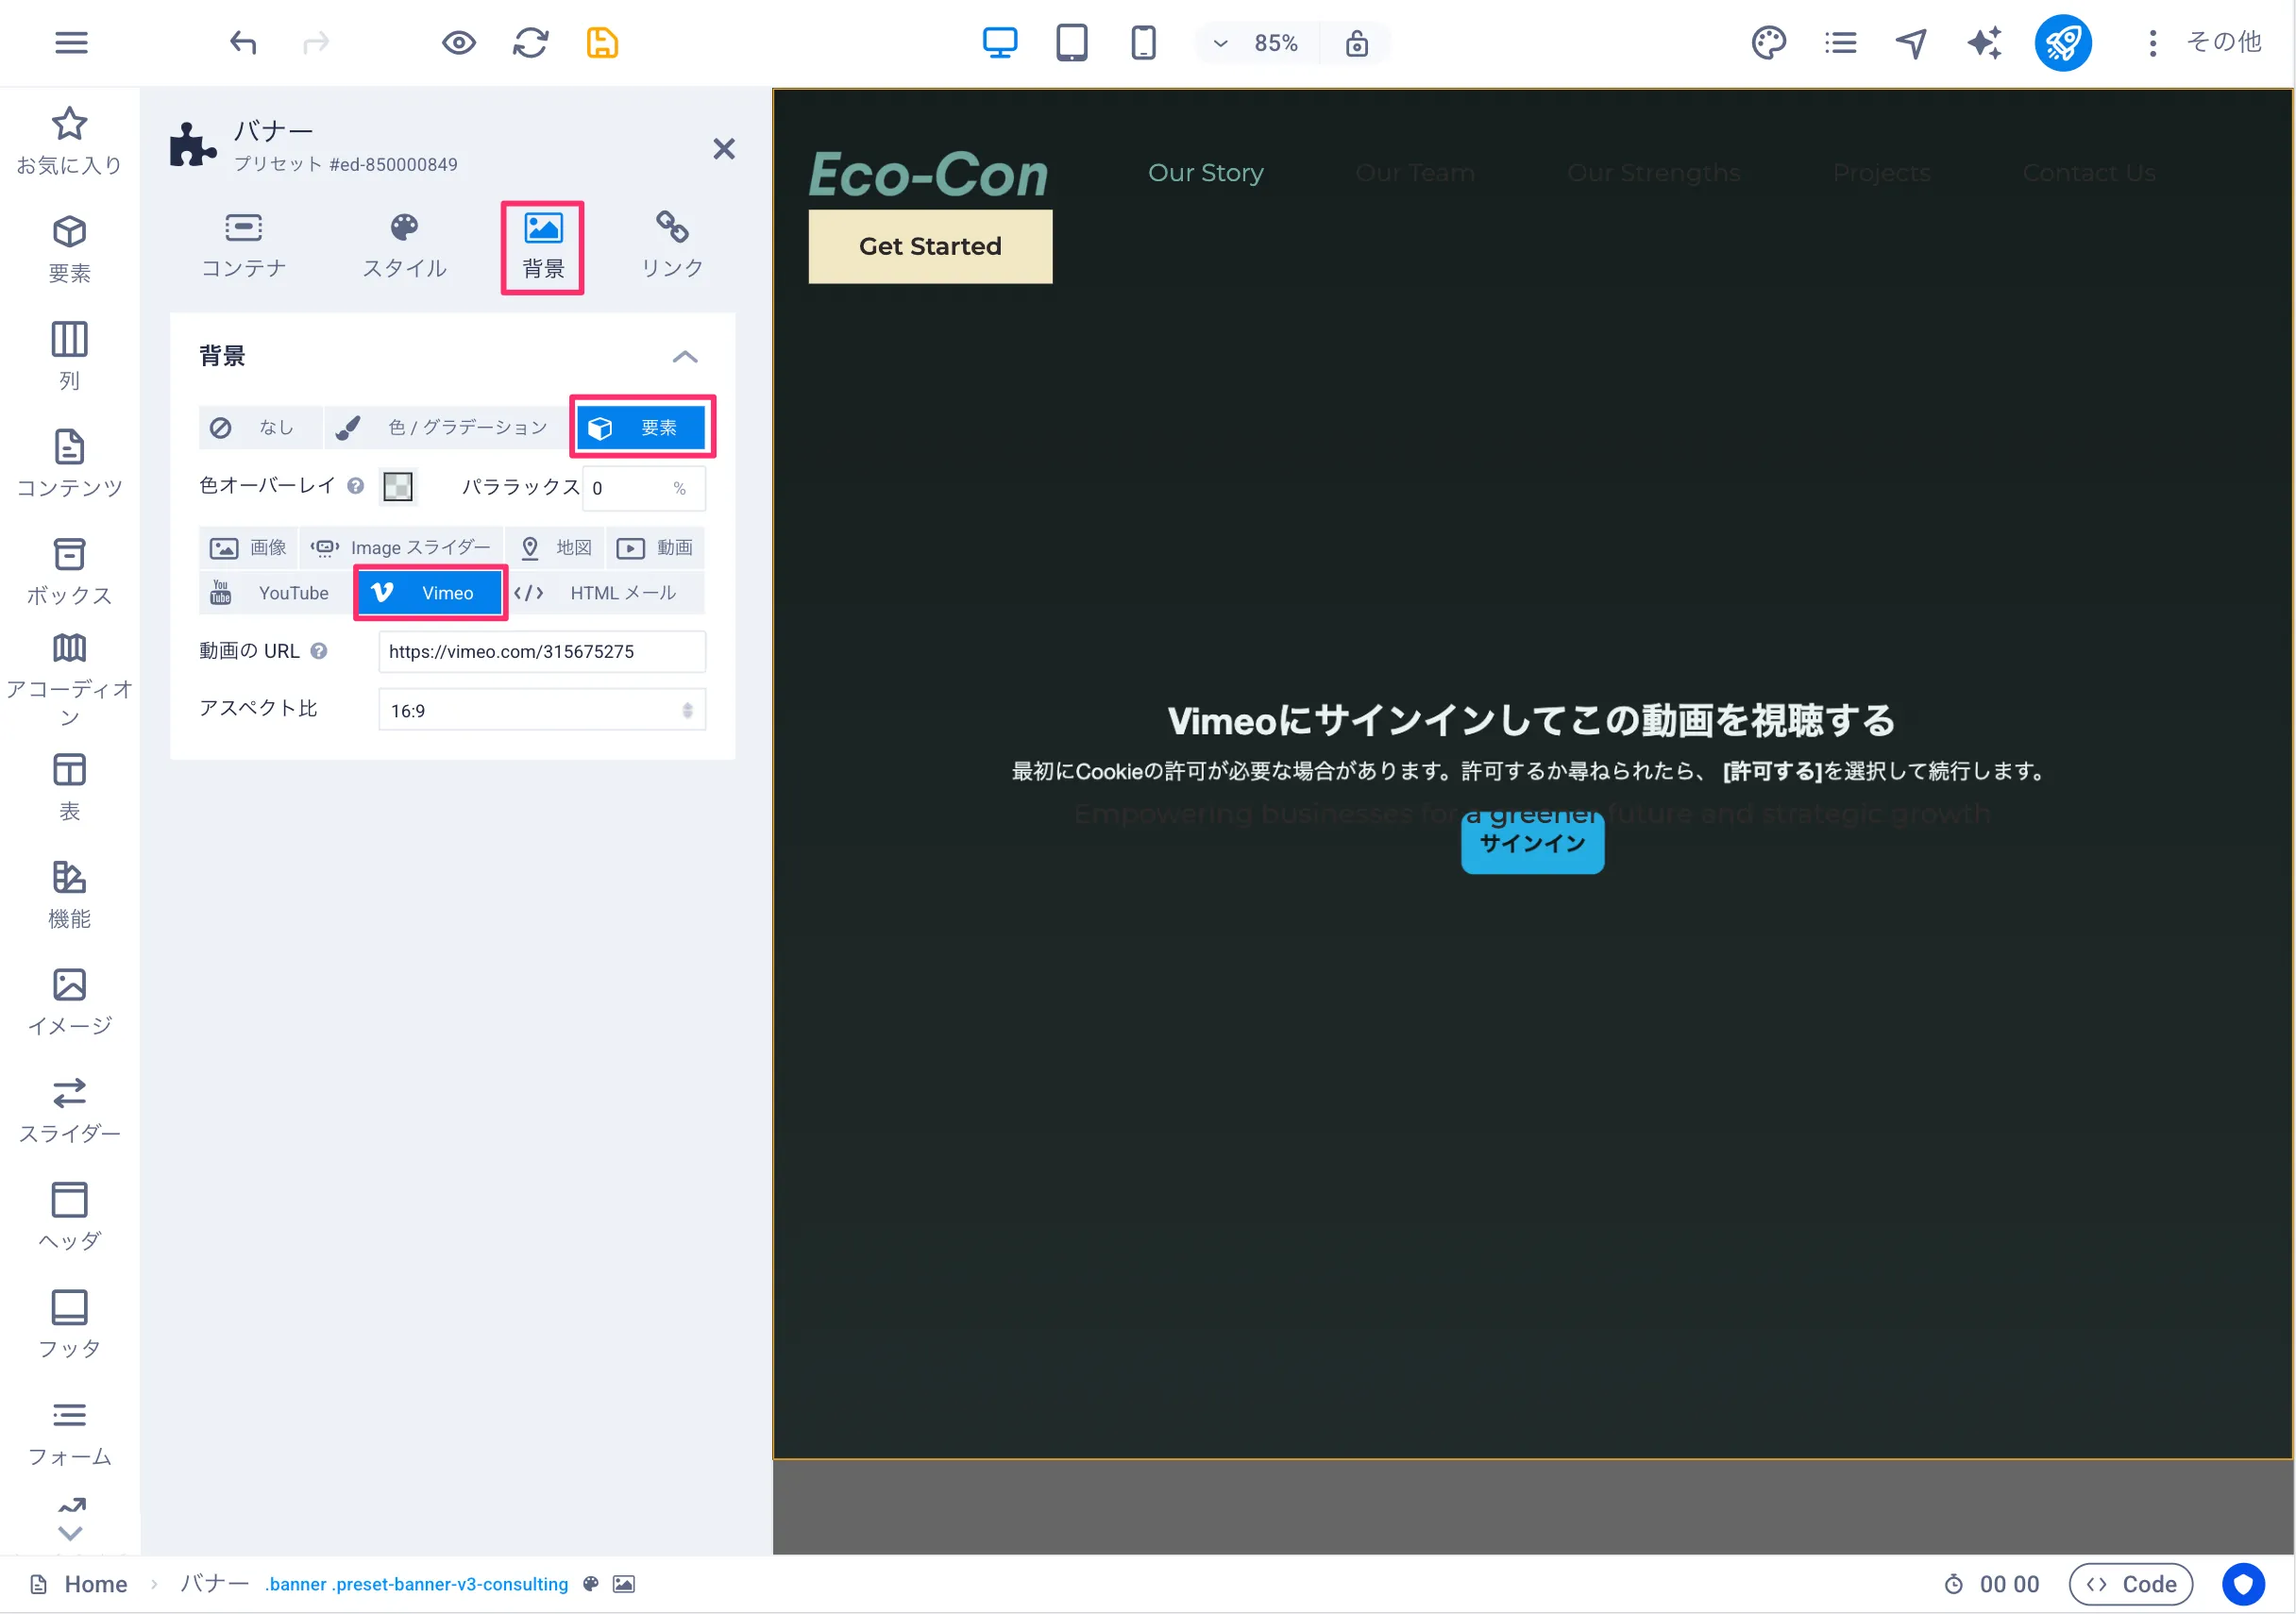Open 要素 elements in sidebar
Screen dimensions: 2296x1614
[x=69, y=249]
